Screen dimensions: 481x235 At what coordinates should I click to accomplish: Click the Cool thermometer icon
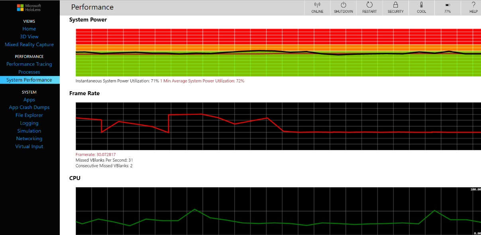tap(421, 5)
